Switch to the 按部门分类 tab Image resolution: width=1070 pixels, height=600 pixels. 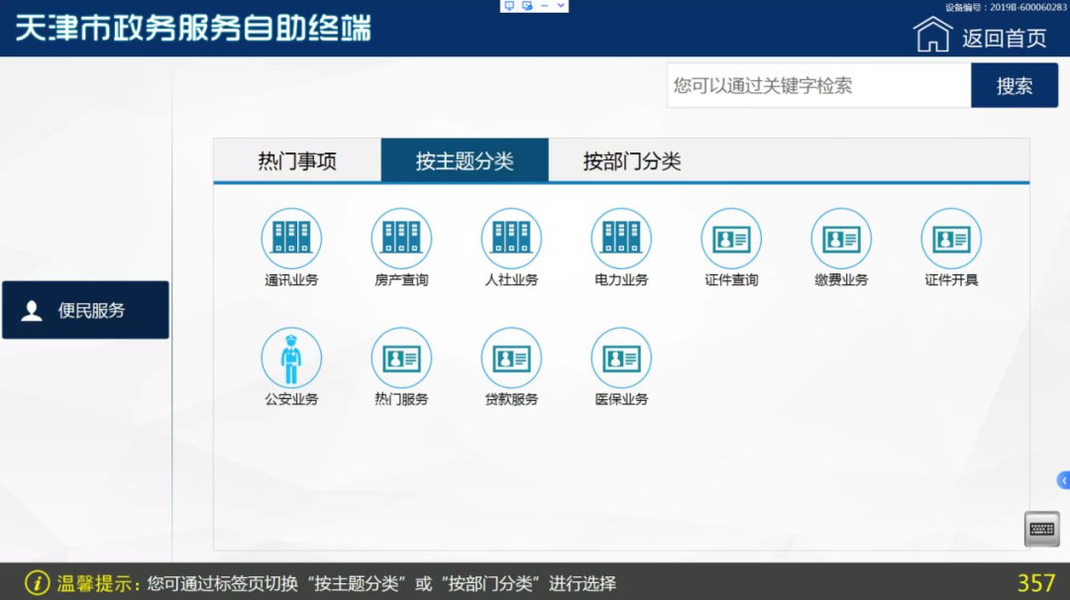point(632,161)
